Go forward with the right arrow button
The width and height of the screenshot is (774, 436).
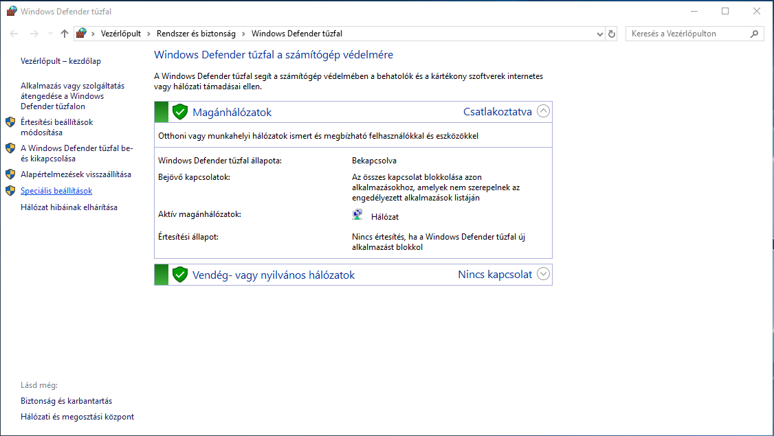coord(34,34)
